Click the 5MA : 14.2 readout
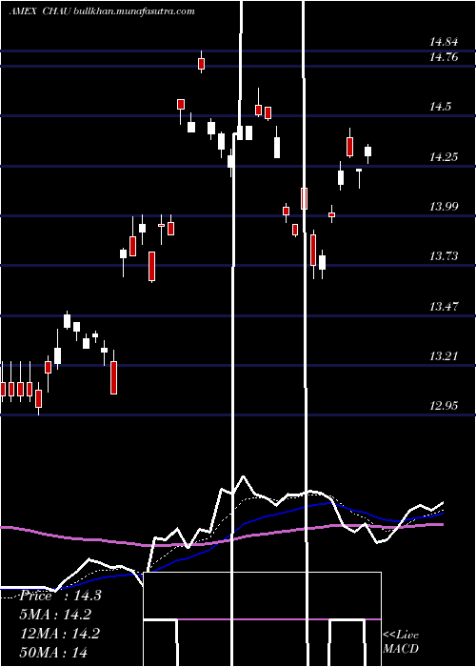476x667 pixels. tap(55, 615)
